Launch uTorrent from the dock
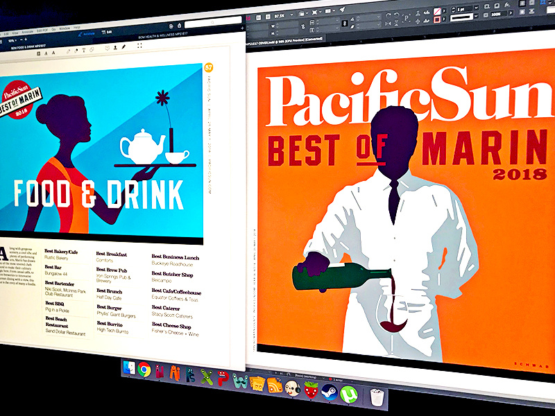 click(349, 395)
